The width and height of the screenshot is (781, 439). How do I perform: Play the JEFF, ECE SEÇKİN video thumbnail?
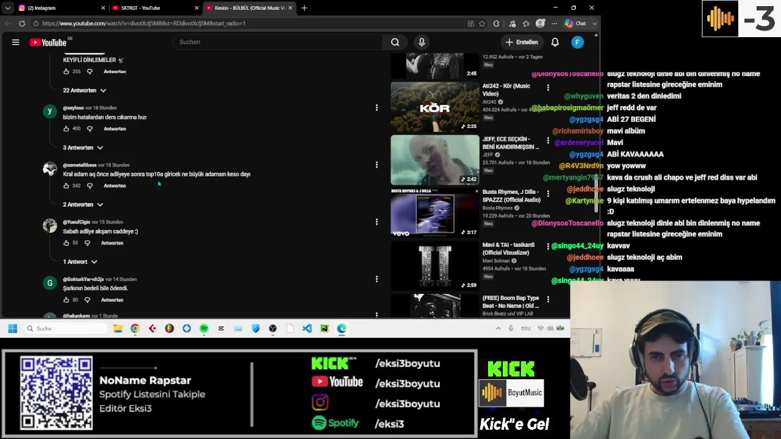tap(435, 160)
